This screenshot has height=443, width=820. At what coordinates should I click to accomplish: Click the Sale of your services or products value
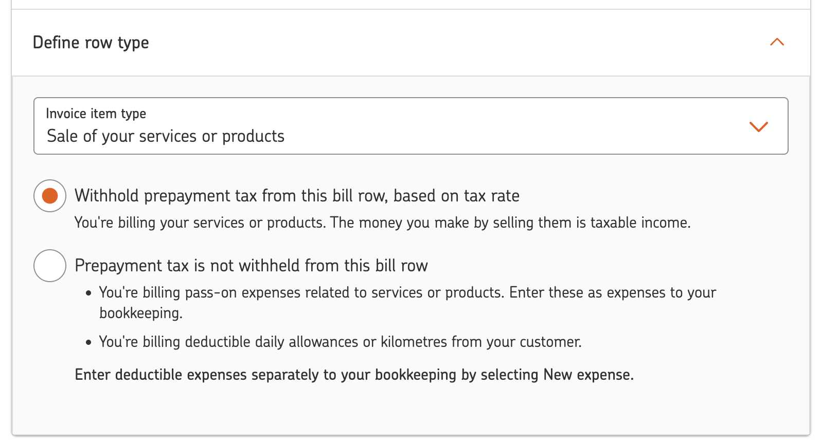click(165, 136)
